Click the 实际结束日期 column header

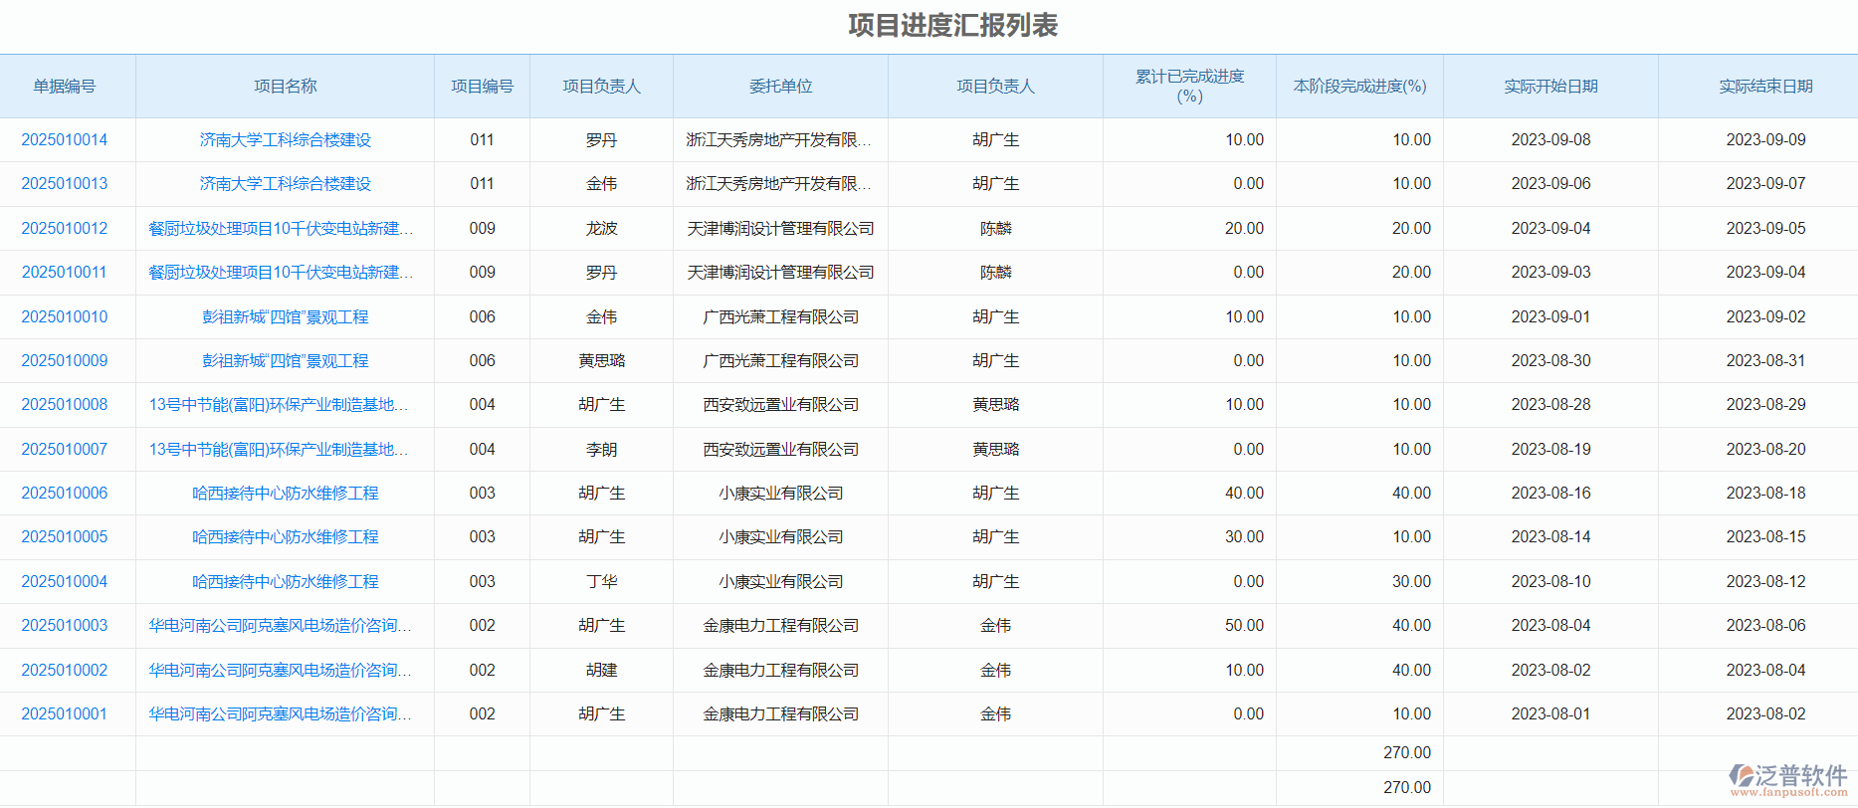click(x=1765, y=87)
